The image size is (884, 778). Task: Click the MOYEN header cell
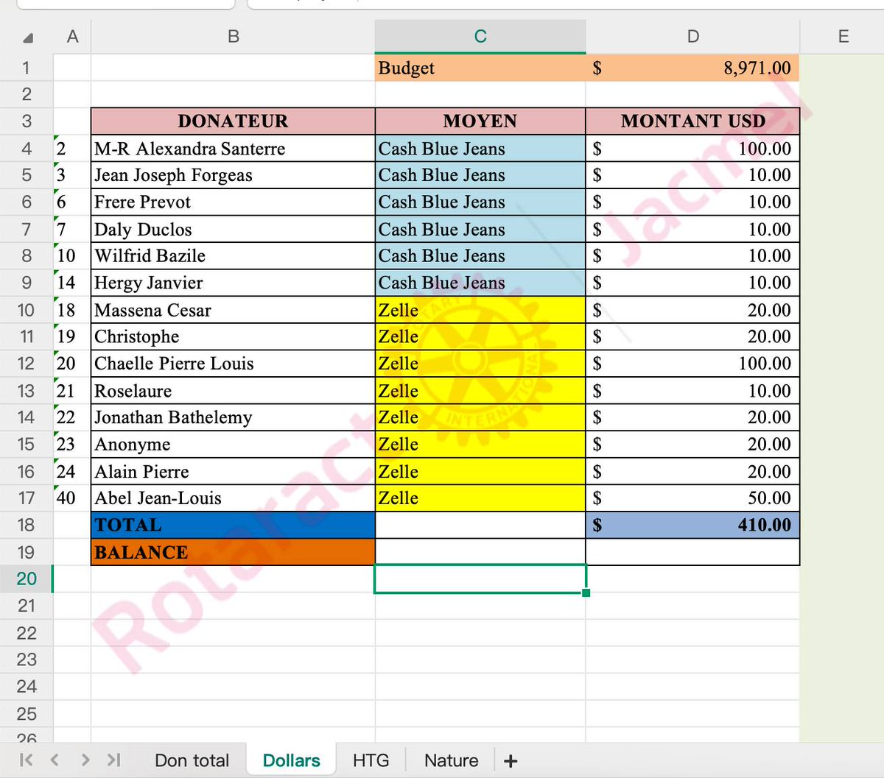(480, 121)
